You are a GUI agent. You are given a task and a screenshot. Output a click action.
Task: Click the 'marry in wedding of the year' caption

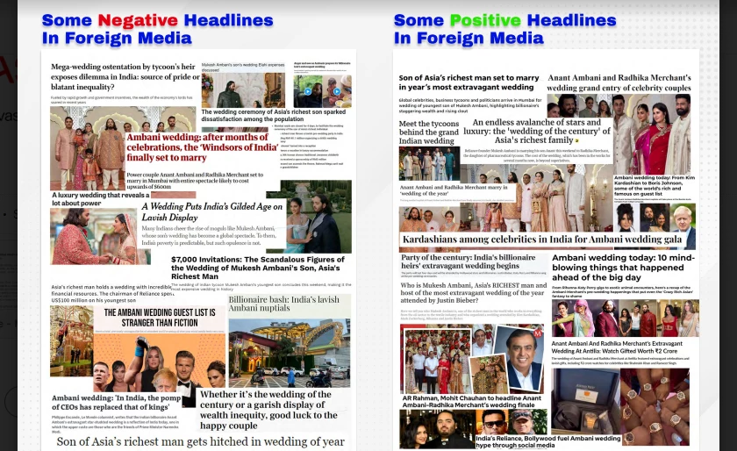[454, 190]
